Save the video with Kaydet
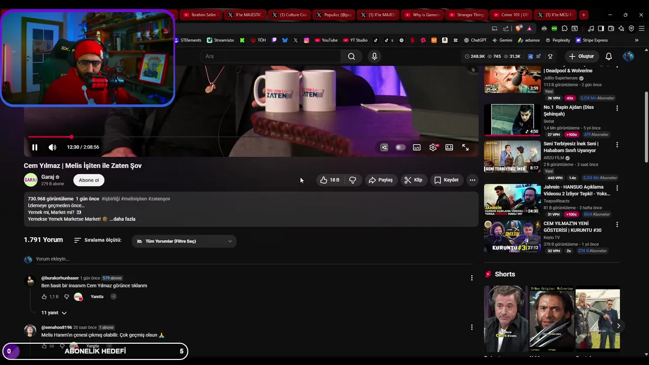Image resolution: width=649 pixels, height=365 pixels. pyautogui.click(x=447, y=180)
